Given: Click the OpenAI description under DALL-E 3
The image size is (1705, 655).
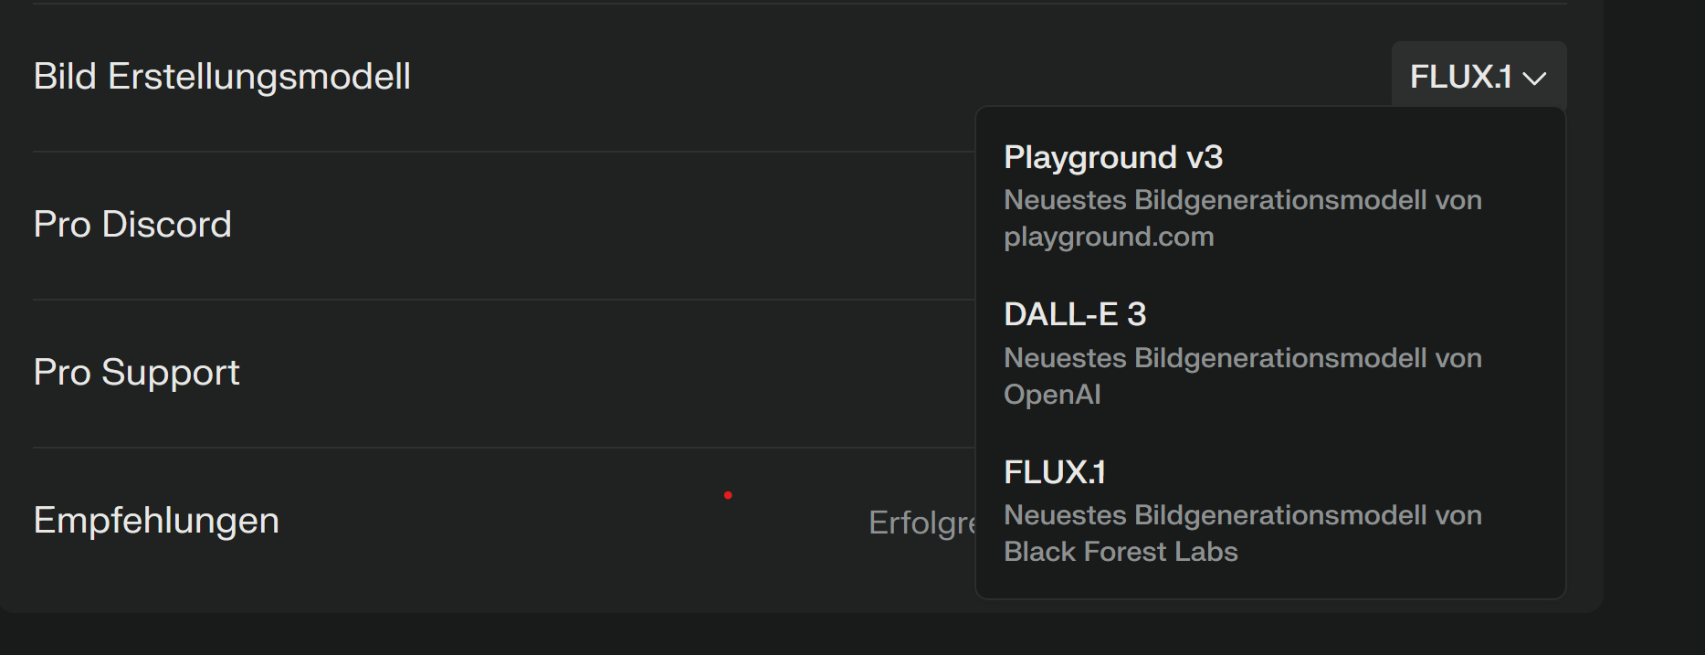Looking at the screenshot, I should (1052, 395).
